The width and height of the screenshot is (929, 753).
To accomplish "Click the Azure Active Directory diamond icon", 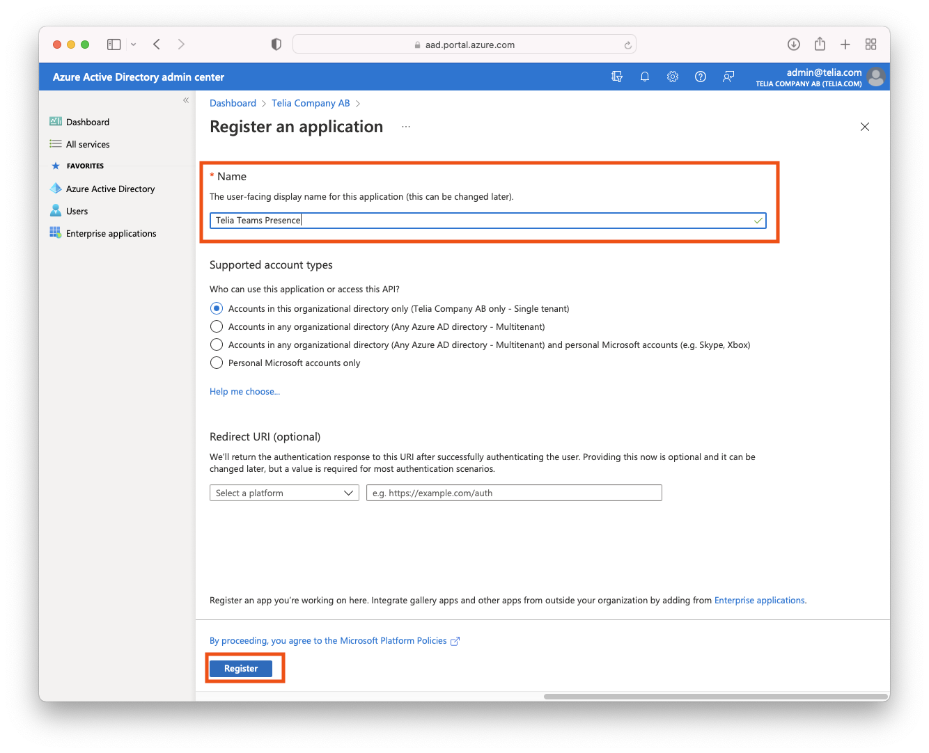I will [x=56, y=189].
